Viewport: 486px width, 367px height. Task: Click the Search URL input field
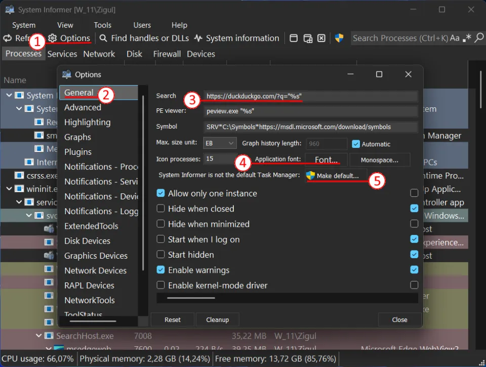310,96
